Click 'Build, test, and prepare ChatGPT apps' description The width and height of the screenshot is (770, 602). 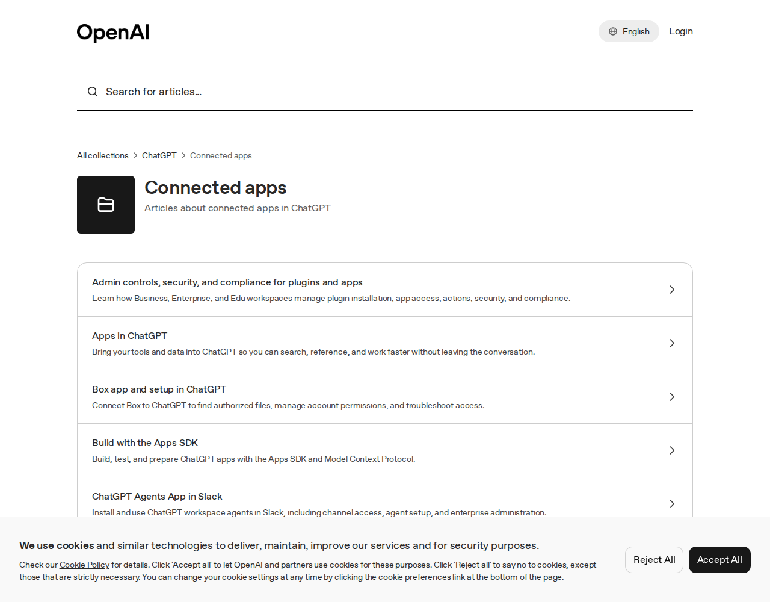(x=253, y=459)
